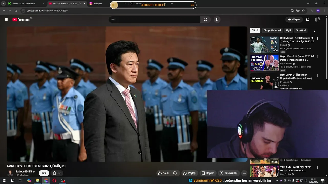The height and width of the screenshot is (184, 328).
Task: Install app icon in address bar
Action: [x=292, y=11]
